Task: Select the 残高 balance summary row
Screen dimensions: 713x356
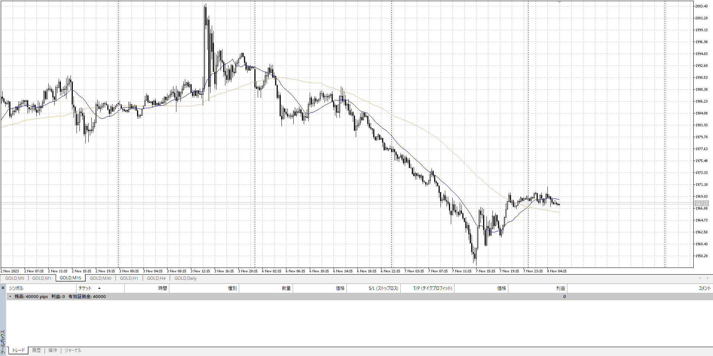Action: tap(60, 297)
